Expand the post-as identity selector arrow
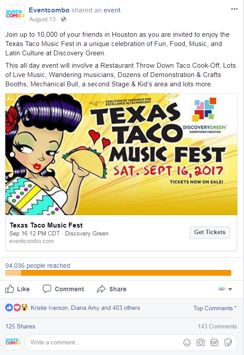Image resolution: width=244 pixels, height=355 pixels. point(230,289)
